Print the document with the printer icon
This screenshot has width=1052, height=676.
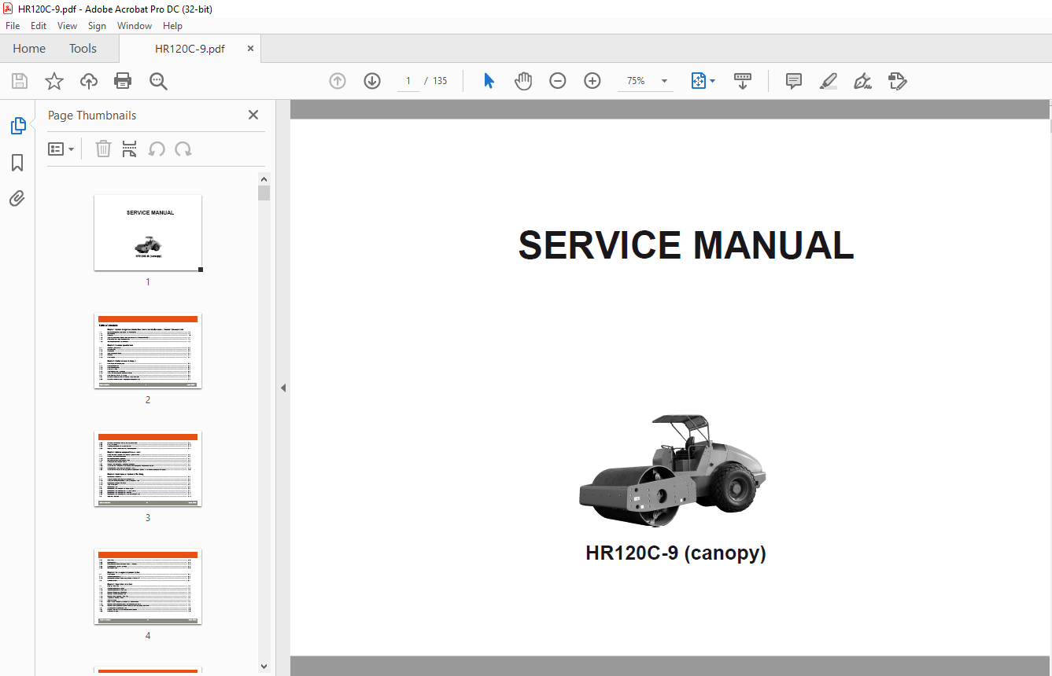(123, 81)
